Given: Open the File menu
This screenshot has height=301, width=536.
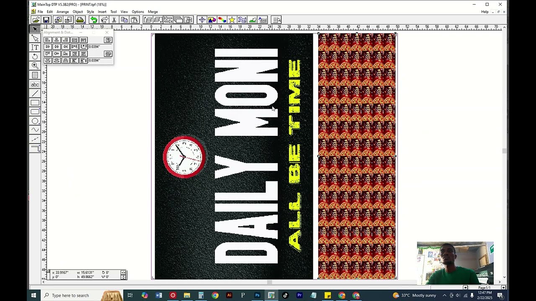Looking at the screenshot, I should (x=40, y=12).
